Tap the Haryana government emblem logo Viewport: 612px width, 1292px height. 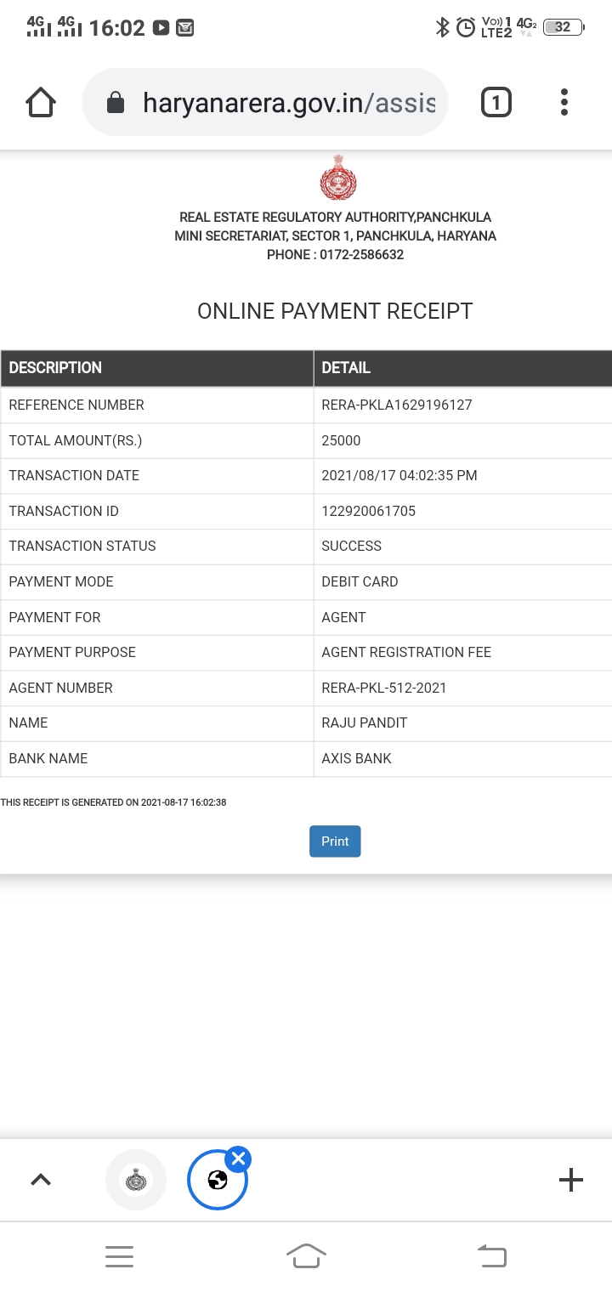point(337,178)
